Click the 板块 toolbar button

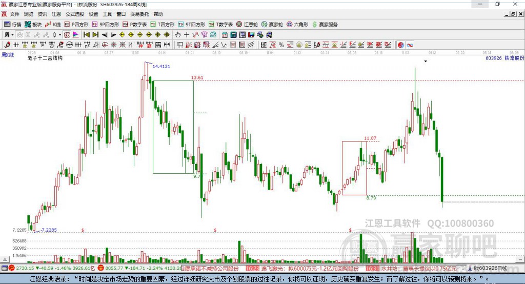tap(33, 25)
